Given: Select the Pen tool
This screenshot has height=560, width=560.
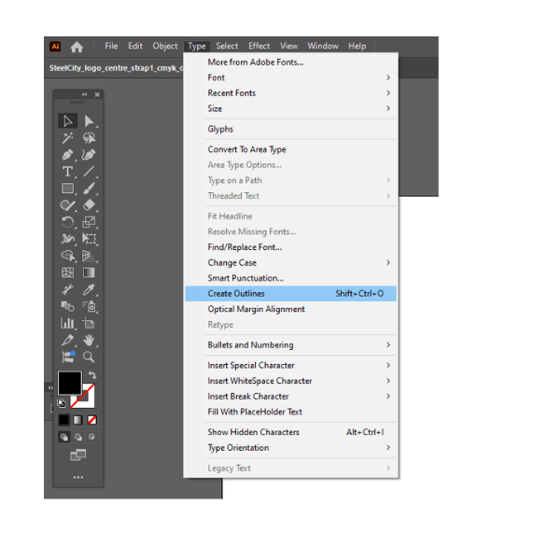Looking at the screenshot, I should [67, 155].
